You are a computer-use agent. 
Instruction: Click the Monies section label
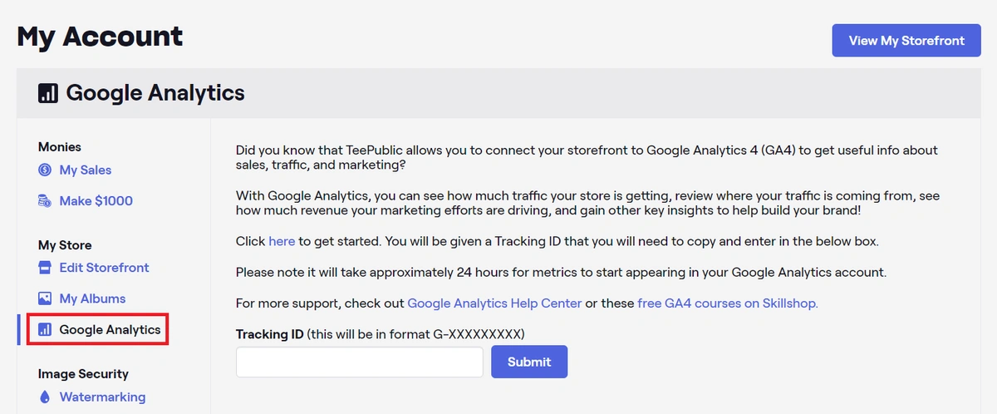click(x=60, y=146)
